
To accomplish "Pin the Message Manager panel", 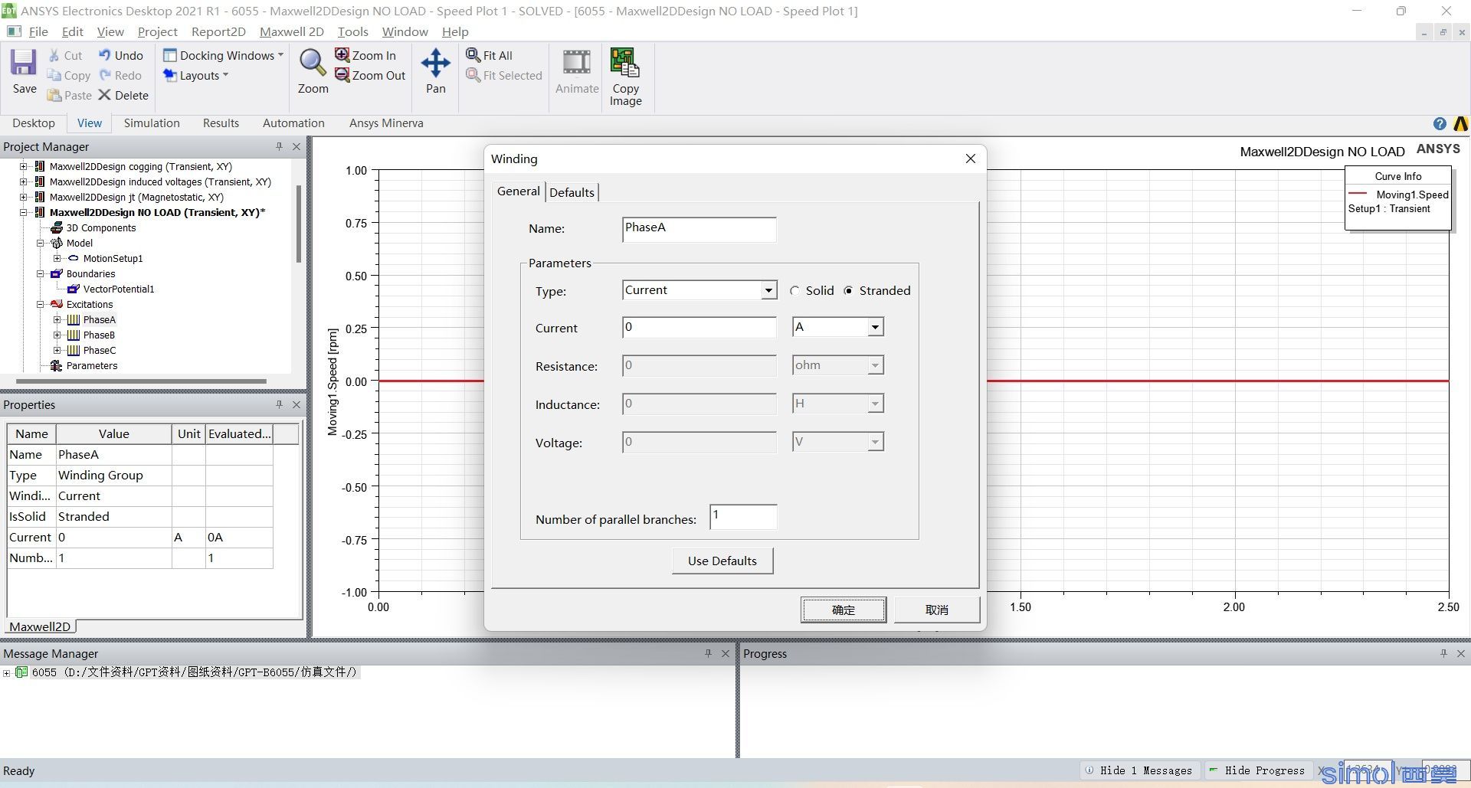I will [x=708, y=653].
